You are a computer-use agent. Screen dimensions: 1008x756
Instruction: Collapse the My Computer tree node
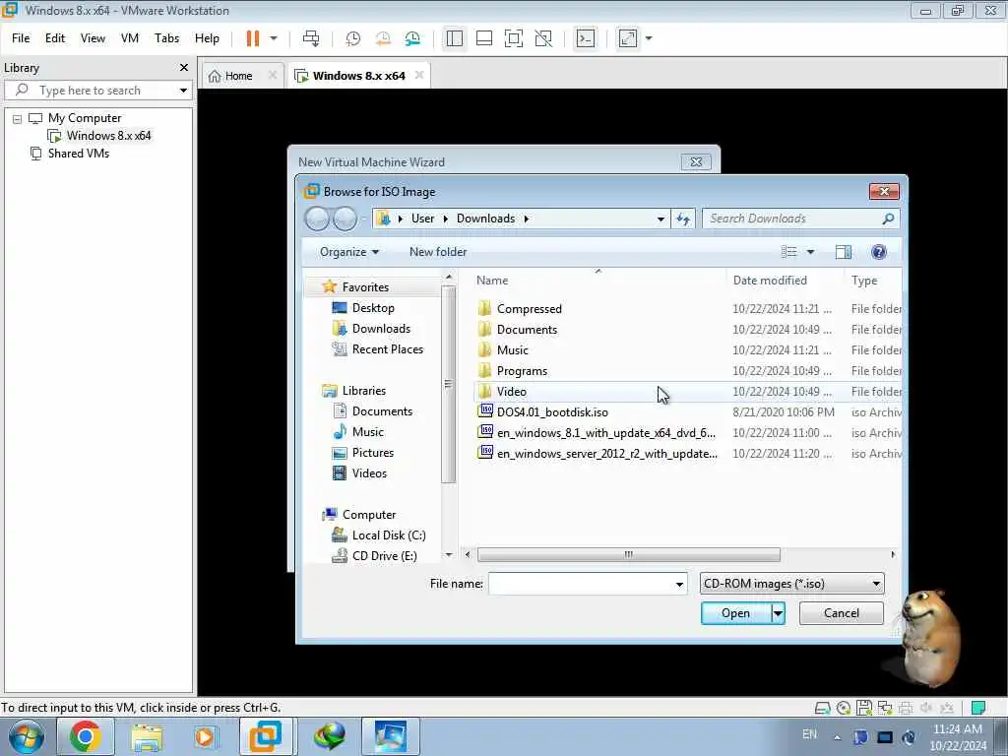tap(18, 119)
